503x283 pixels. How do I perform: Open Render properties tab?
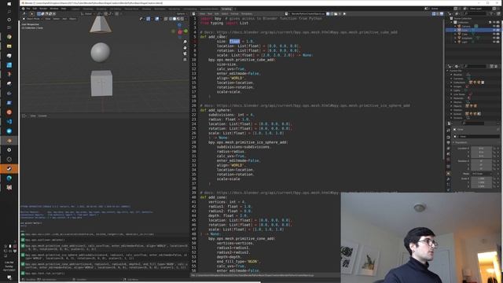449,137
